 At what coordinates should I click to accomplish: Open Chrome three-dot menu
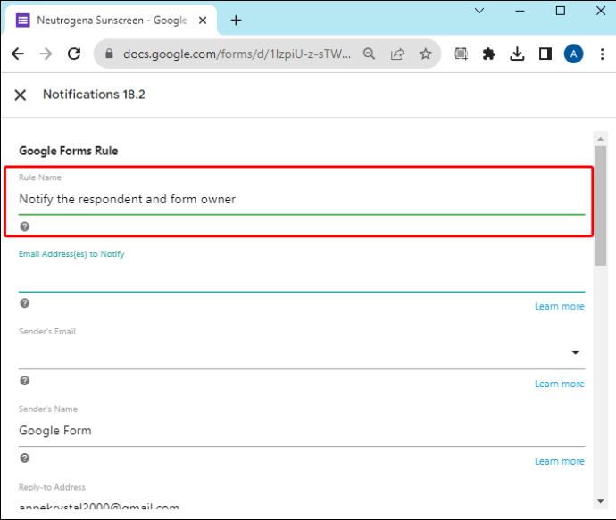(x=602, y=54)
